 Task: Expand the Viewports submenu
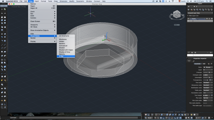42,25
